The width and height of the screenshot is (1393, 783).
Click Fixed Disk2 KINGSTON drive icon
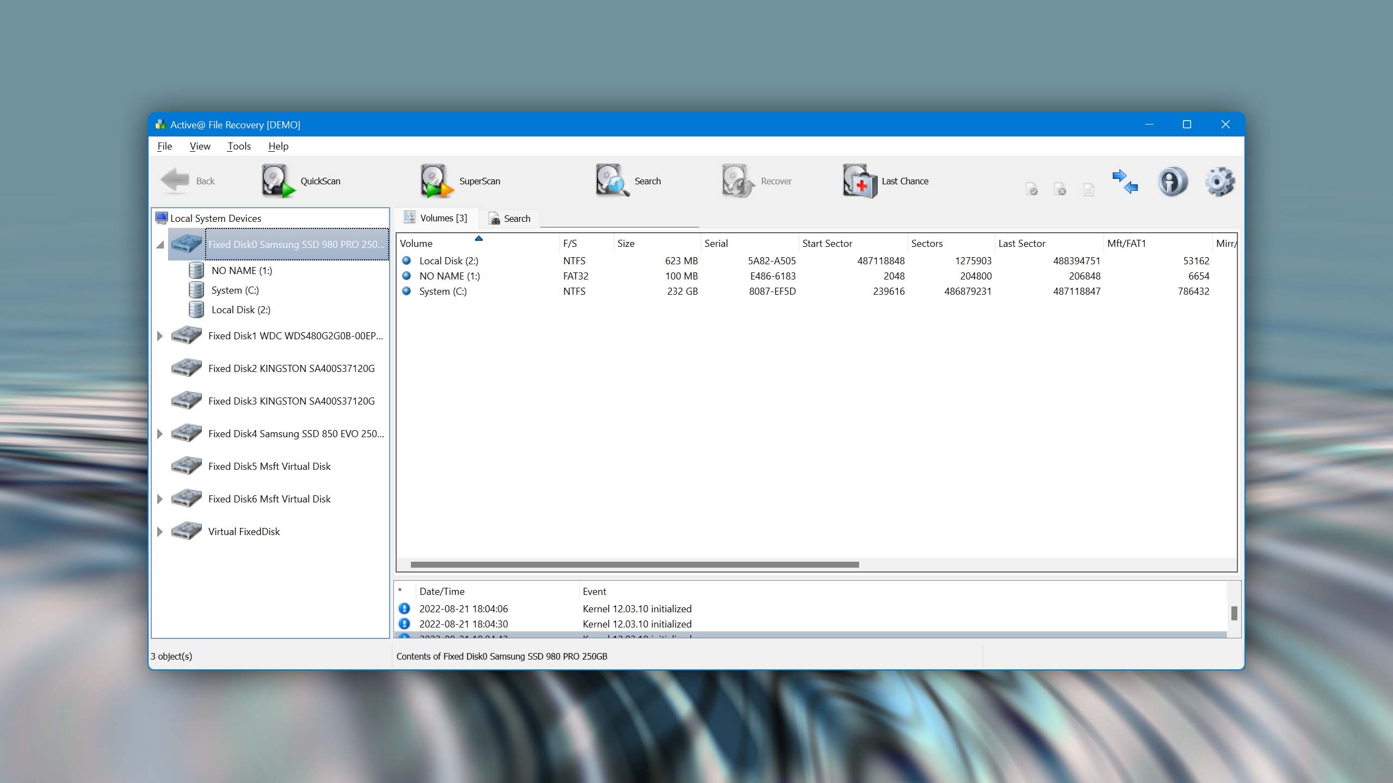pos(186,368)
